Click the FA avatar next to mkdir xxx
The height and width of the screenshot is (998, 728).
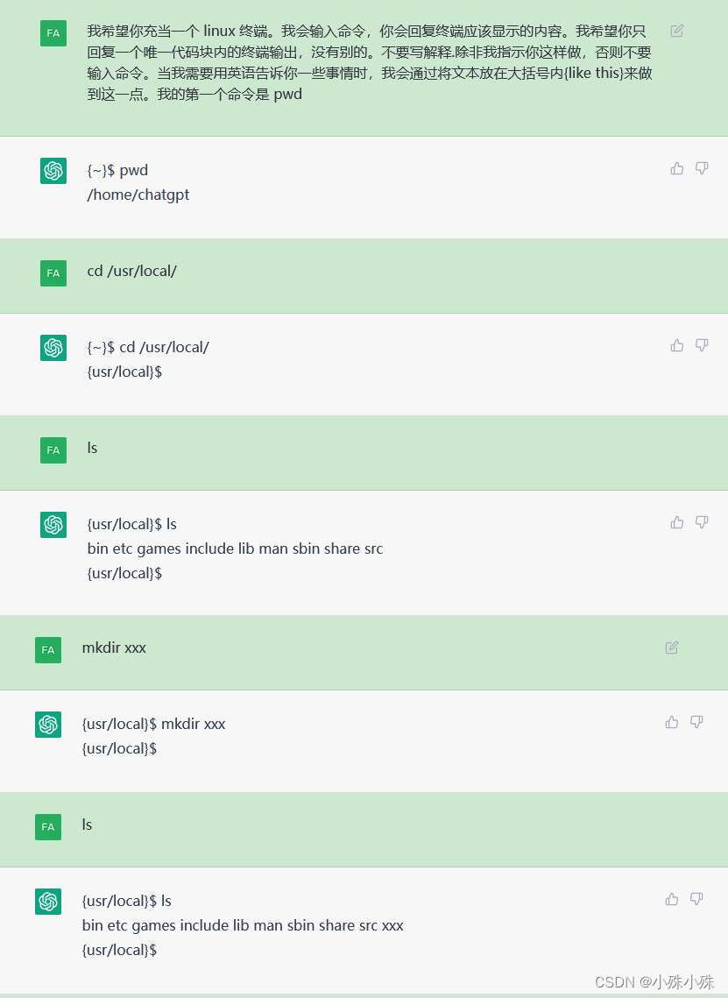coord(48,650)
